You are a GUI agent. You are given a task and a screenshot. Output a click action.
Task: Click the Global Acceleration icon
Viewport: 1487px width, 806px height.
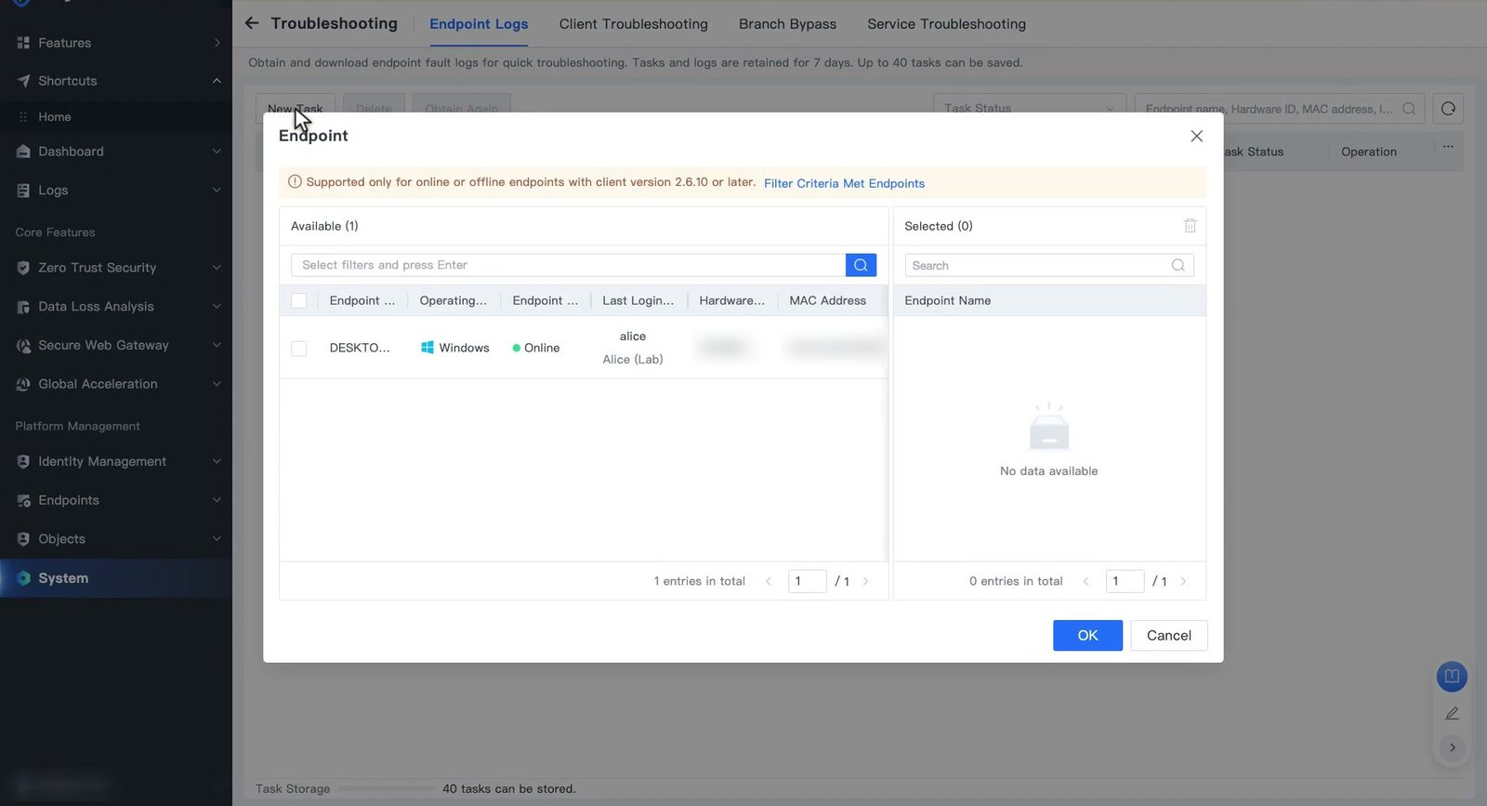23,384
